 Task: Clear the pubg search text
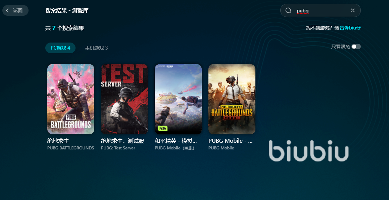click(352, 10)
